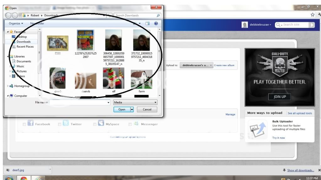This screenshot has width=321, height=180.
Task: Click the help icon in the Open dialog
Action: [156, 23]
